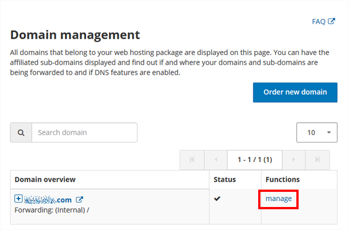Open the FAQ link
The image size is (348, 230).
[318, 21]
